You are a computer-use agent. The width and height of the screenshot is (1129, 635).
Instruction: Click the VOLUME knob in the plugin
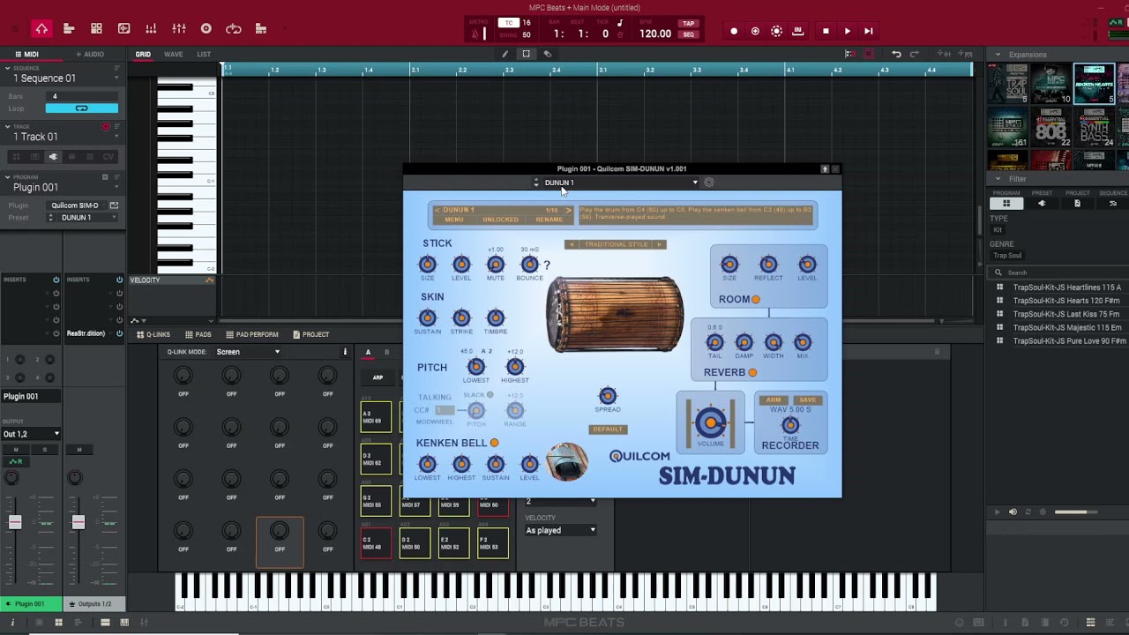[711, 423]
